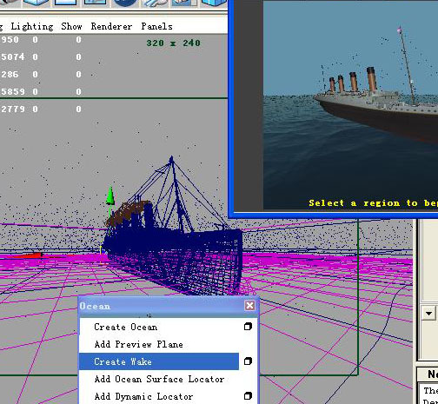Click the green Y-axis manipulator arrow
438x404 pixels.
110,196
